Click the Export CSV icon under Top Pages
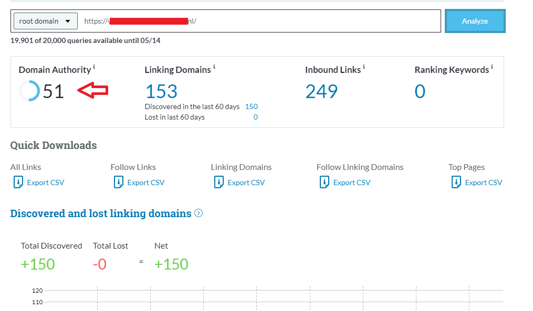Viewport: 533px width, 311px height. (x=456, y=182)
